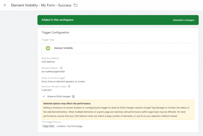Screen dimensions: 203x136
Task: Open help icon next to Minimum Percent Visible
Action: pyautogui.click(x=69, y=87)
